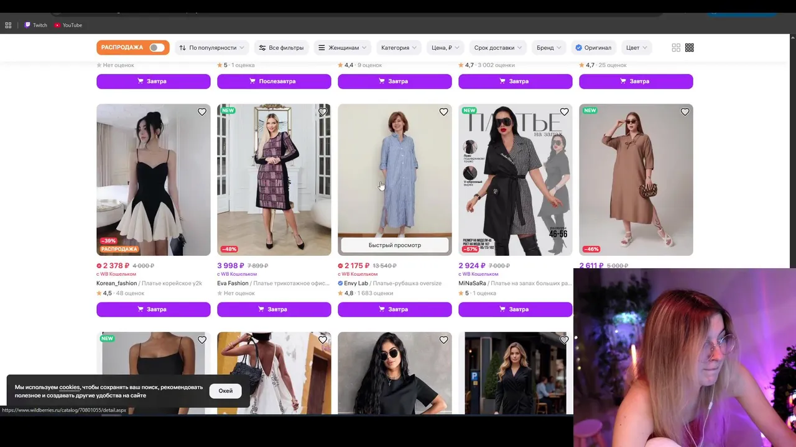This screenshot has height=447, width=796.
Task: Open the Korean_fashion brand link
Action: [x=116, y=283]
